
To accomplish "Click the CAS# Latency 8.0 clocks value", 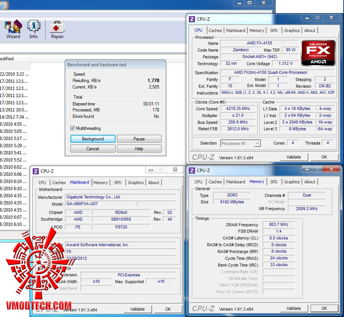I will (279, 238).
